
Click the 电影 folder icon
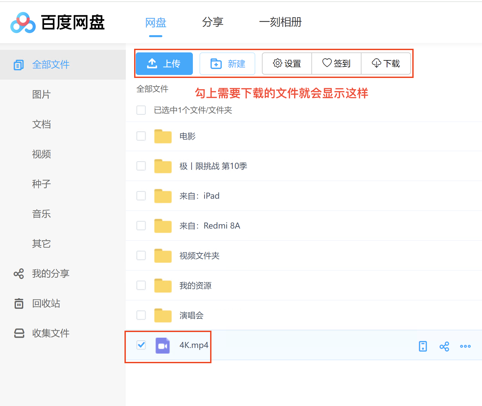point(163,136)
